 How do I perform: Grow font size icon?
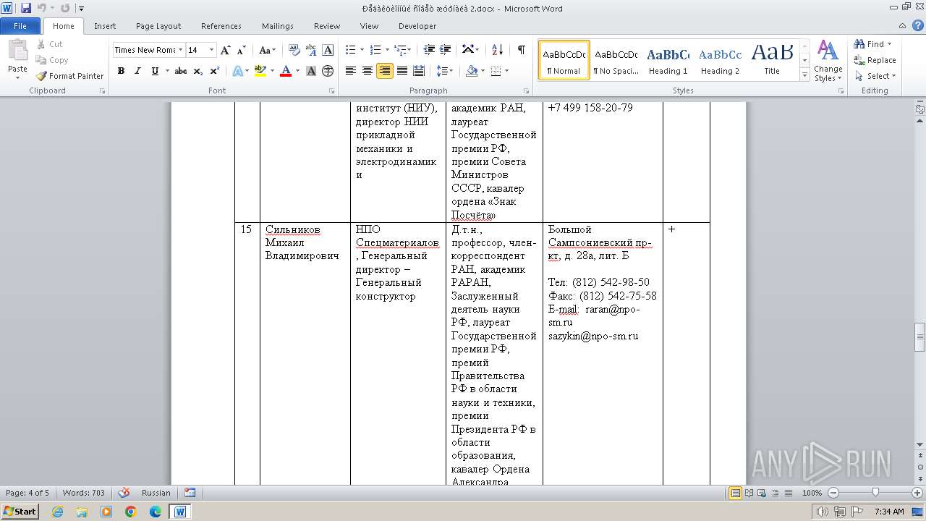(226, 50)
